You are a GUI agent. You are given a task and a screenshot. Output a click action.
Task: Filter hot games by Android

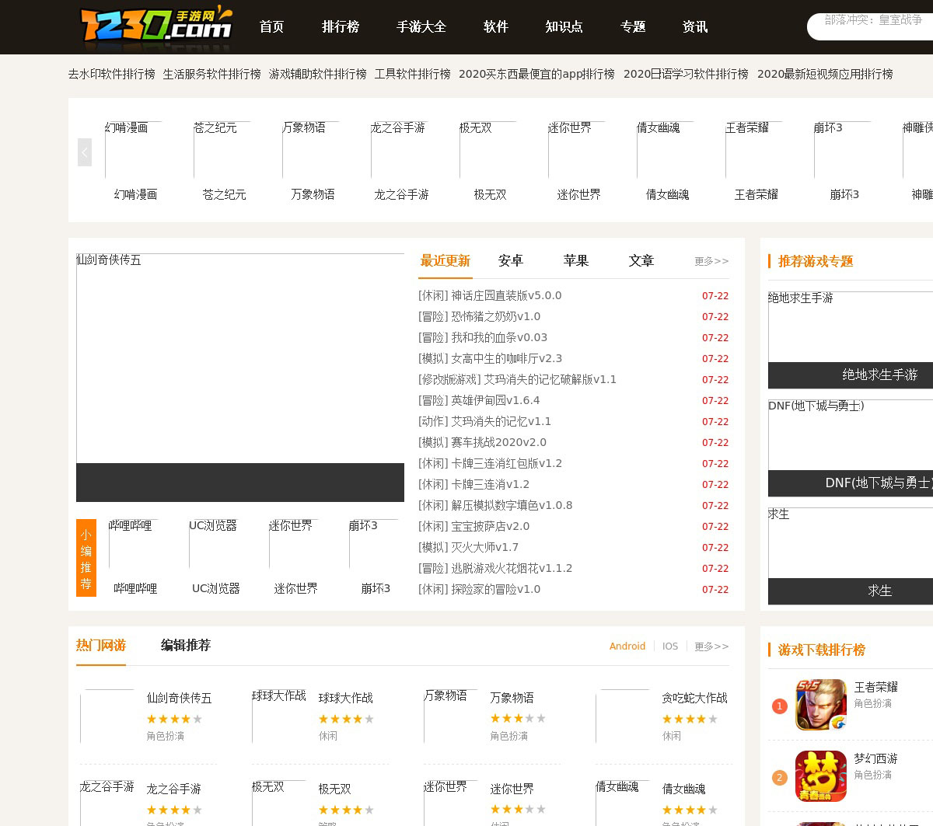click(x=627, y=647)
